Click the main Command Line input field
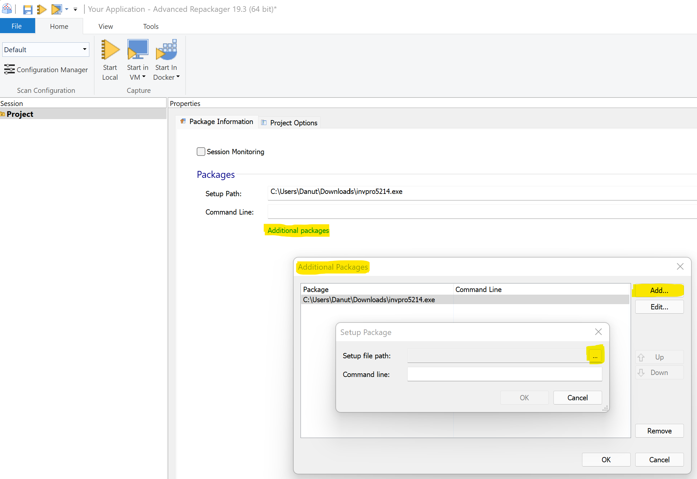This screenshot has height=479, width=697. (482, 212)
